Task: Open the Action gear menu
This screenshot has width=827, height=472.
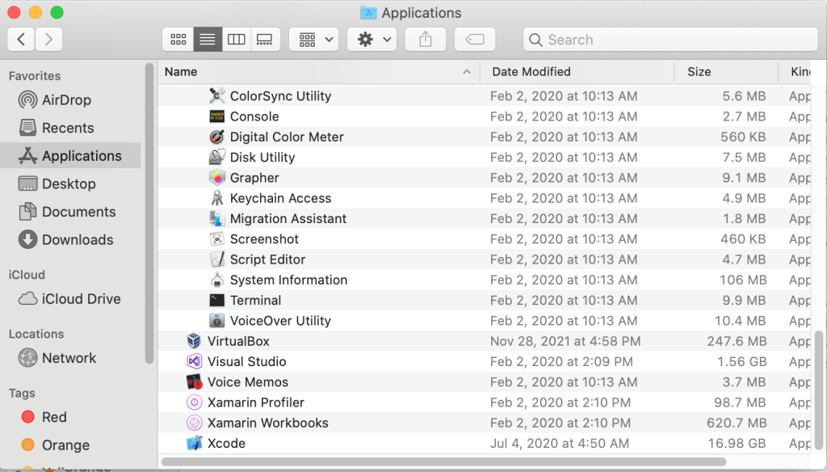Action: pyautogui.click(x=372, y=39)
